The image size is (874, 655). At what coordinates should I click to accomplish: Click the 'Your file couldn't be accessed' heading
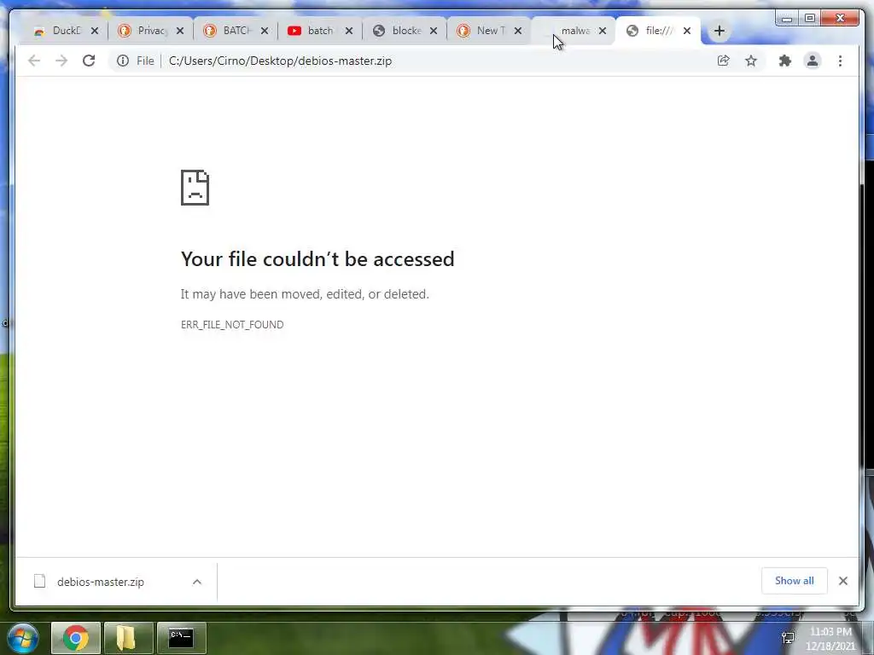pos(318,259)
